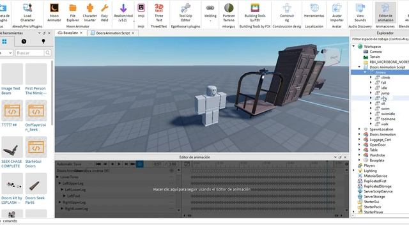
Task: Open Parte en Terreno plugin
Action: click(229, 12)
